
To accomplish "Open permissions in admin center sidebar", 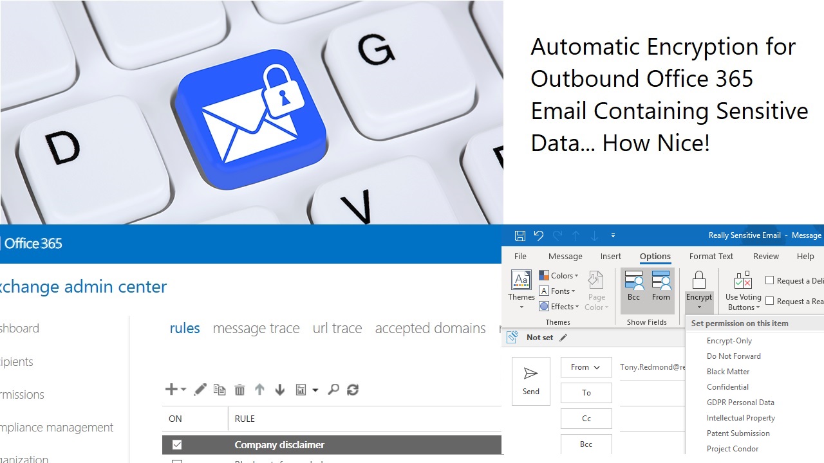I will tap(22, 394).
